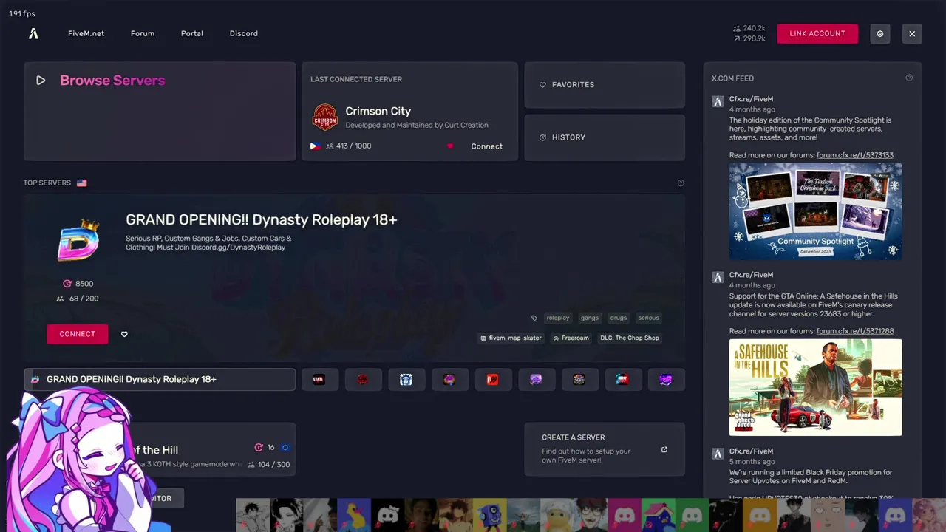
Task: Click the players icon next to 240.2k
Action: pyautogui.click(x=736, y=28)
